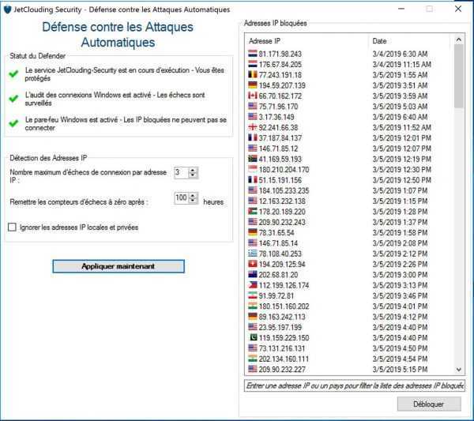474x421 pixels.
Task: Select the Belgian flag next to 77.243.191.18
Action: (x=253, y=75)
